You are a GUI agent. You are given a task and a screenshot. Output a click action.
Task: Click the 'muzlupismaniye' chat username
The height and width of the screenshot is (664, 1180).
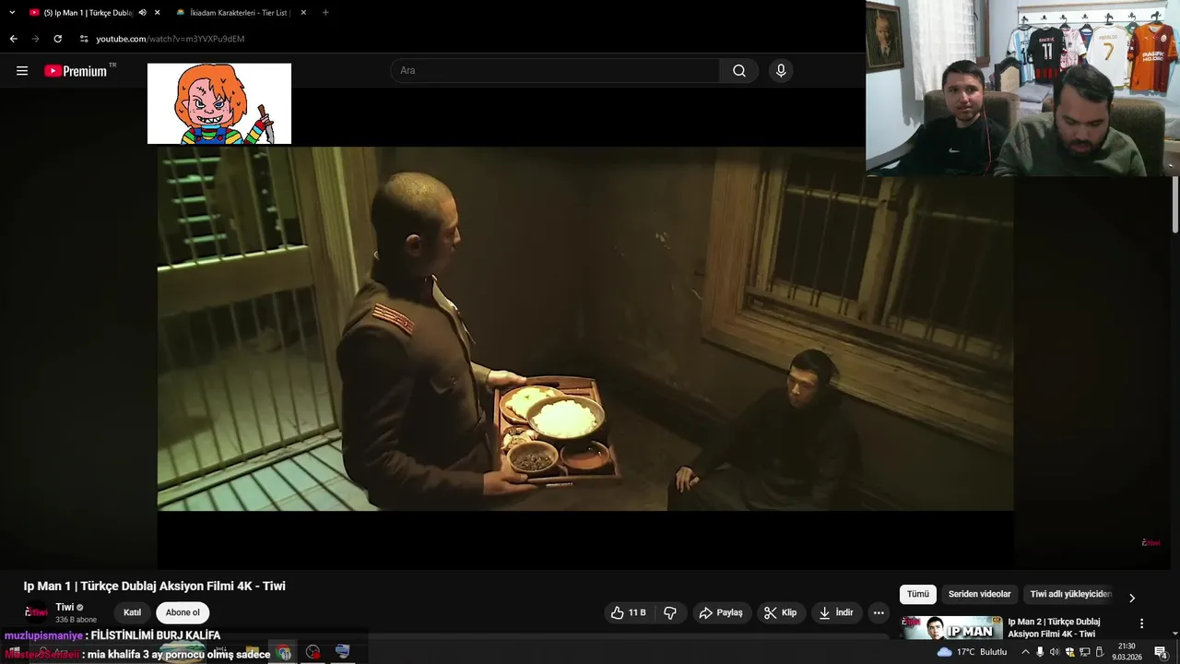tap(43, 635)
